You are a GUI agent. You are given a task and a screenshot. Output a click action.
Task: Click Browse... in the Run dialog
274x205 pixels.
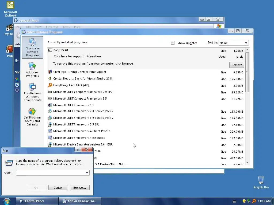(x=80, y=188)
